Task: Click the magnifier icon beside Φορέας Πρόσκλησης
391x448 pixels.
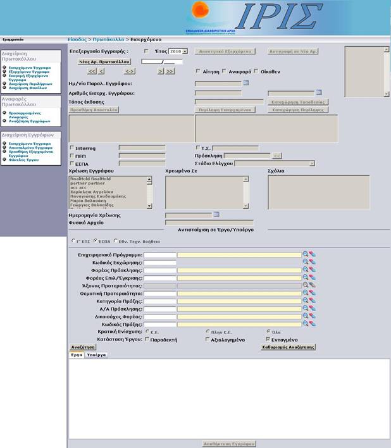Action: 305,270
